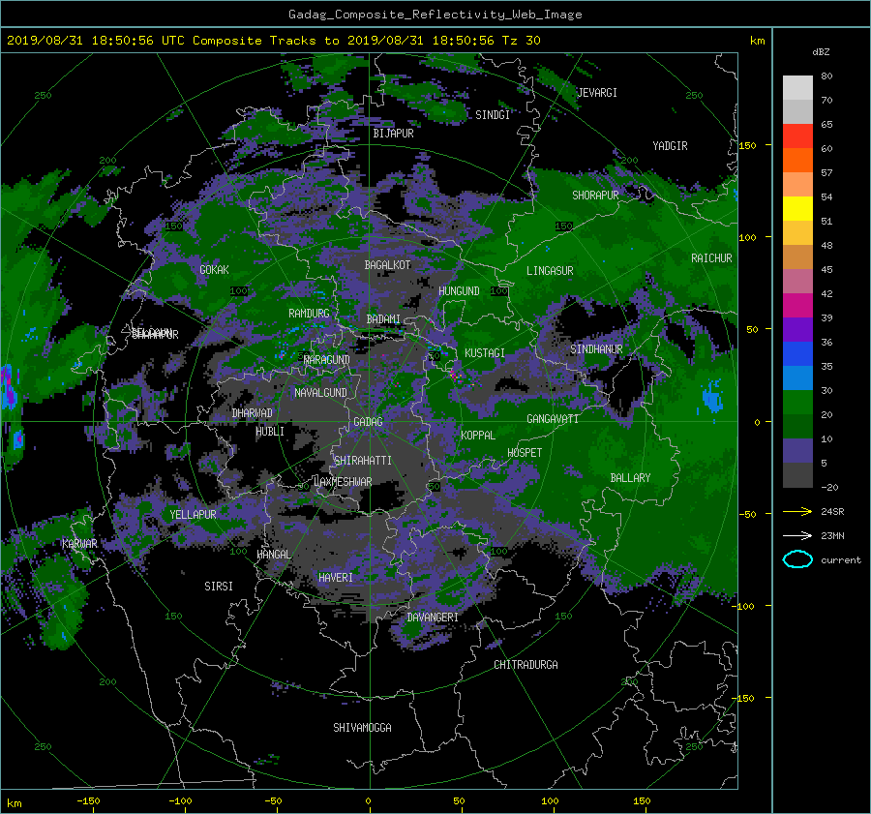The width and height of the screenshot is (871, 814).
Task: Click the SINDGI city label
Action: tap(493, 115)
